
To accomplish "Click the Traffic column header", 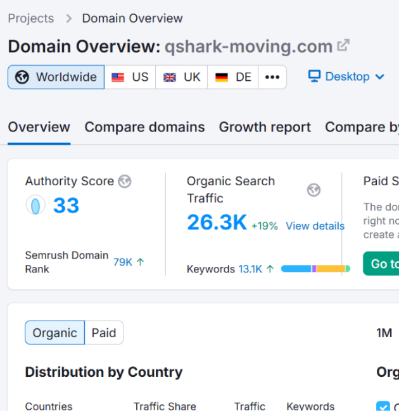I will (x=250, y=407).
